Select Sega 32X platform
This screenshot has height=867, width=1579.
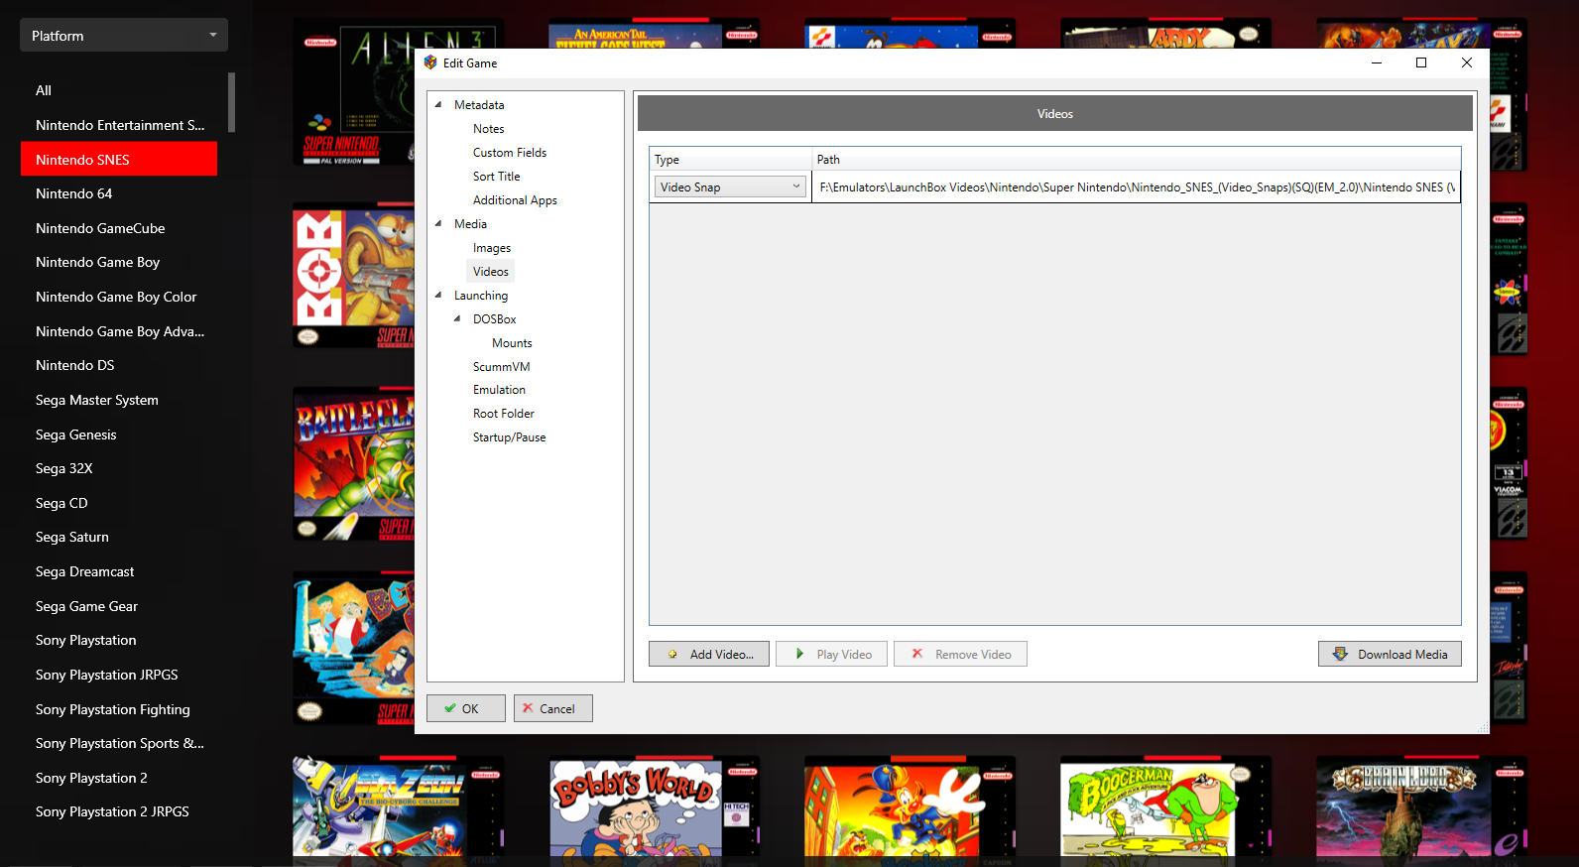[119, 468]
